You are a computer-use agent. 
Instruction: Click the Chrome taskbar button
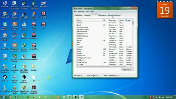[70, 97]
